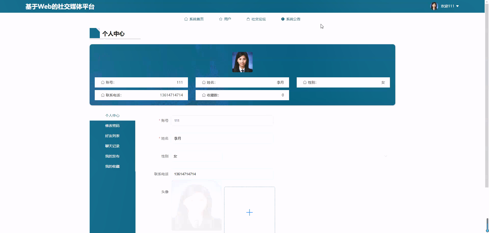
Task: Open 好友列表 in sidebar
Action: click(112, 136)
